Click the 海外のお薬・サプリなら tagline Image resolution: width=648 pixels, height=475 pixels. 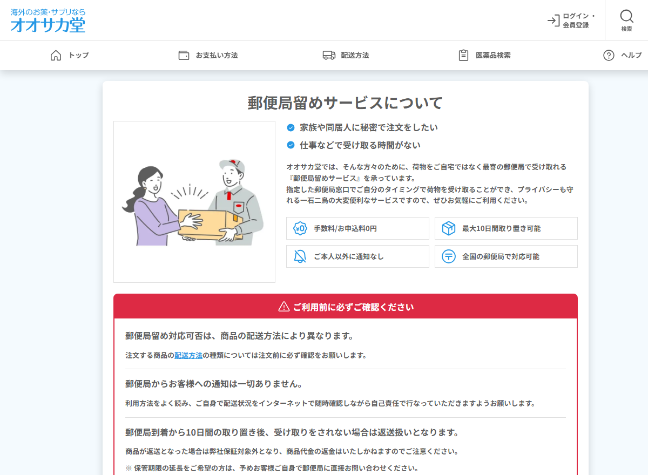(48, 12)
